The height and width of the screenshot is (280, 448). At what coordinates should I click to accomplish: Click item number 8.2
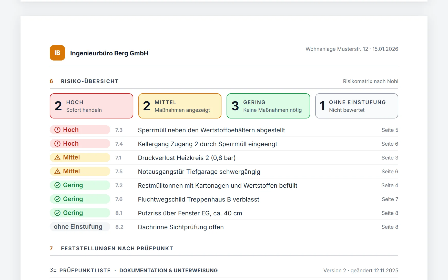point(119,227)
